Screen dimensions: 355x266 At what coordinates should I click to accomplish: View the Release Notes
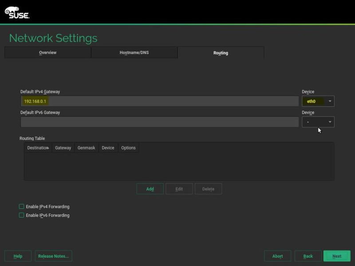pyautogui.click(x=53, y=256)
